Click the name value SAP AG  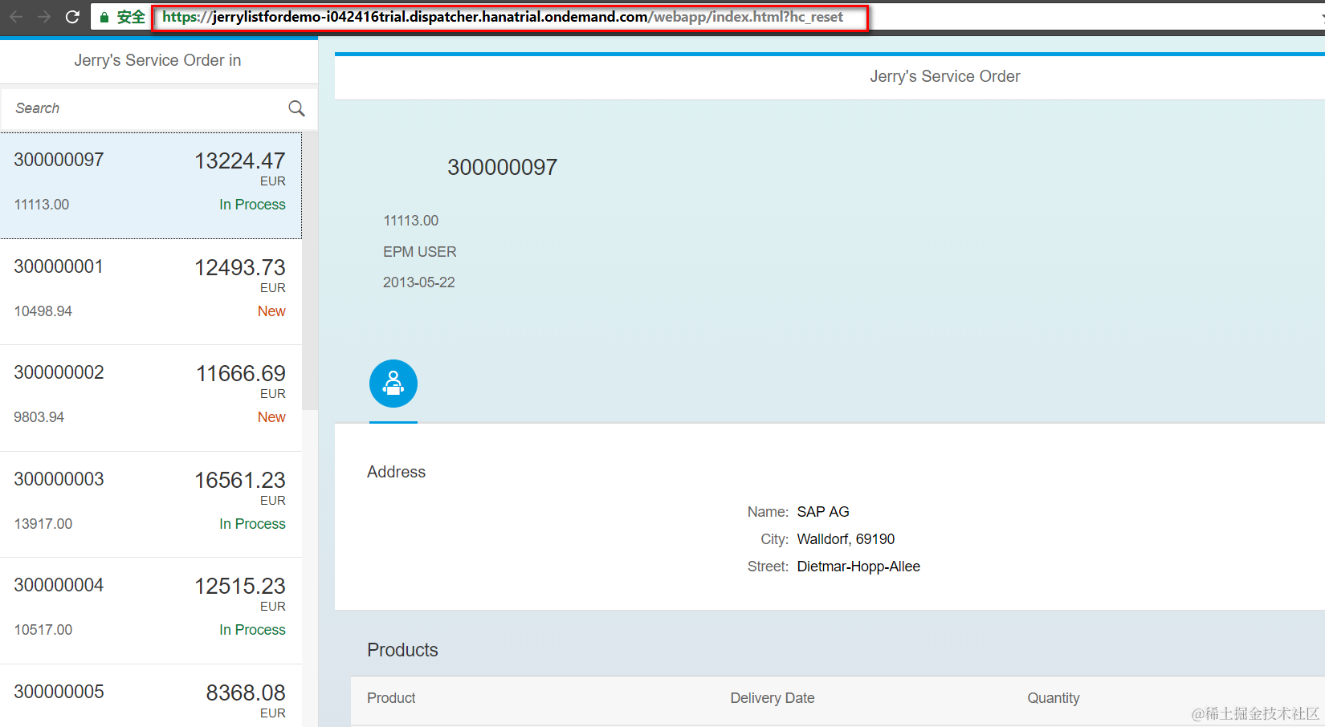coord(823,512)
